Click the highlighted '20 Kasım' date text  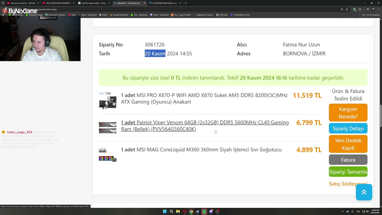[155, 53]
